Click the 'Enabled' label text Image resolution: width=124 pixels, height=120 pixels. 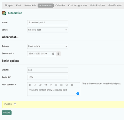tap(8, 104)
